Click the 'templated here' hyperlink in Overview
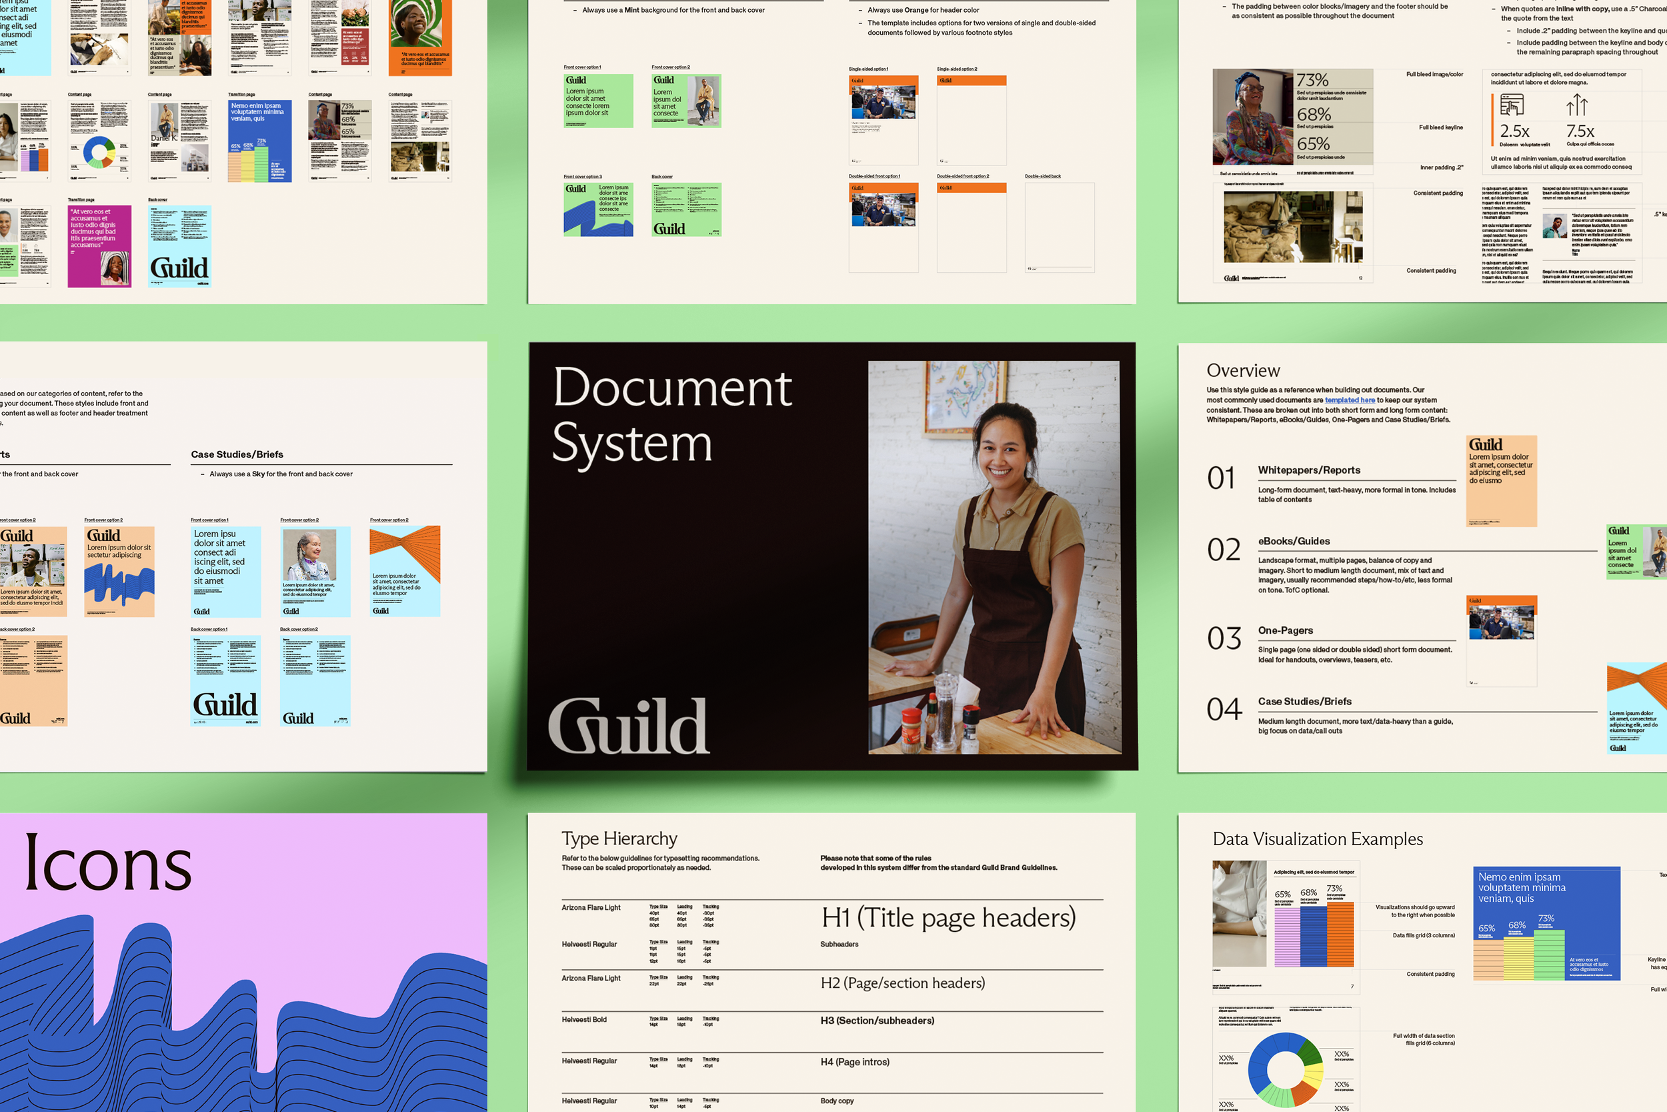The height and width of the screenshot is (1112, 1667). click(1350, 400)
